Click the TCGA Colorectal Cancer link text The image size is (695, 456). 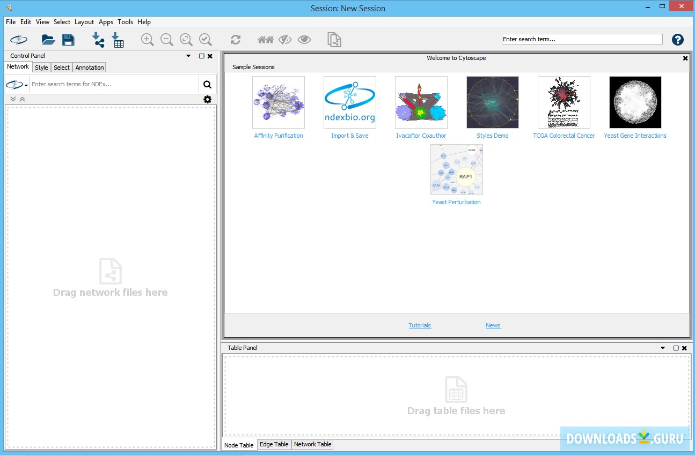[564, 136]
